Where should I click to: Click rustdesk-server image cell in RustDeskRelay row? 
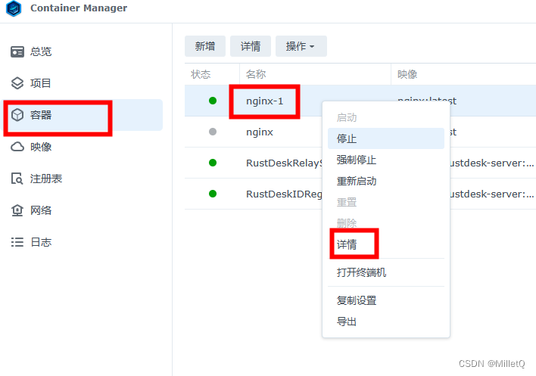point(492,163)
